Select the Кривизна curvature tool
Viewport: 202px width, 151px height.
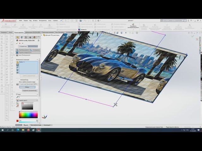(82, 30)
